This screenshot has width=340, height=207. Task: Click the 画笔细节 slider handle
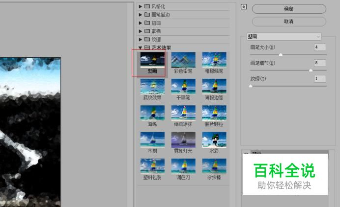point(311,70)
